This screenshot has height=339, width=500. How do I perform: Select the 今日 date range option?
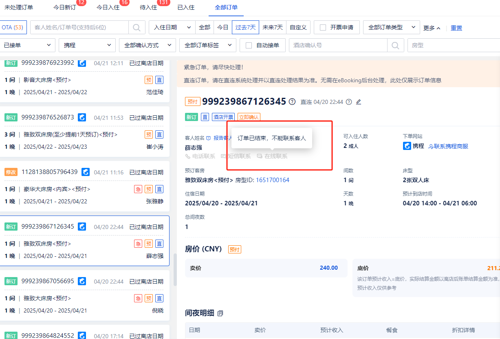point(223,27)
